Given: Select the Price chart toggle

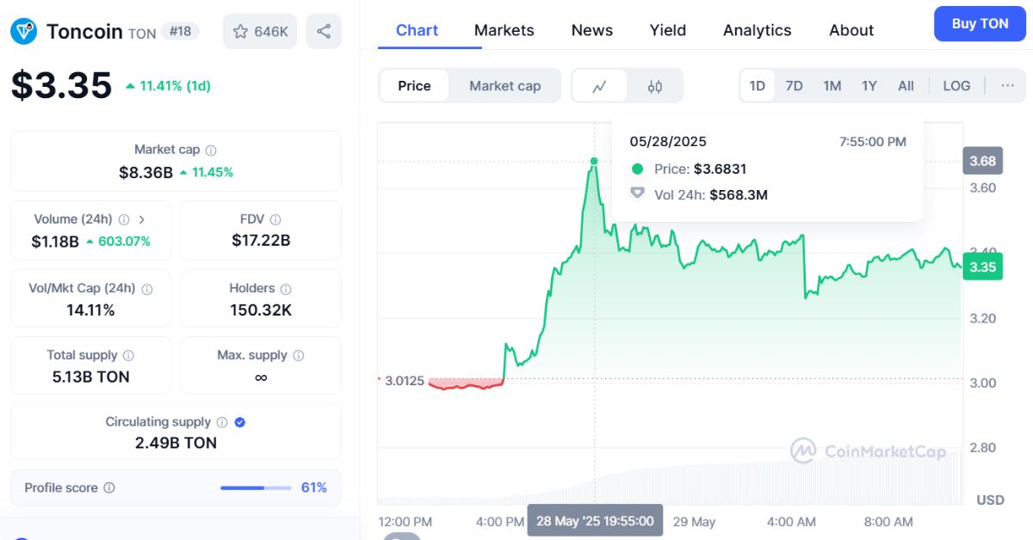Looking at the screenshot, I should (414, 86).
